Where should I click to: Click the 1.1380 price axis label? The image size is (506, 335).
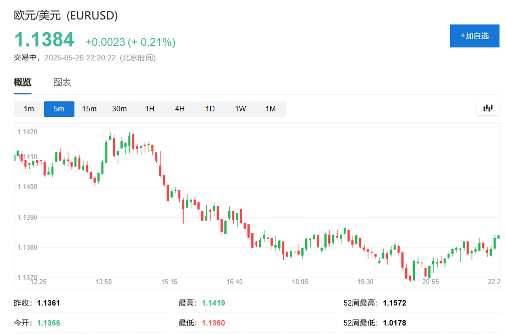[x=27, y=247]
